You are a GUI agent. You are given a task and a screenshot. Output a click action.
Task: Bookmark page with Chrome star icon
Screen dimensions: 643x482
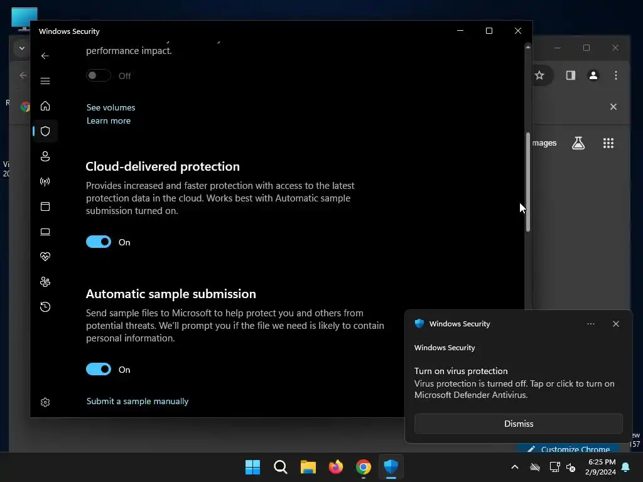(x=539, y=75)
